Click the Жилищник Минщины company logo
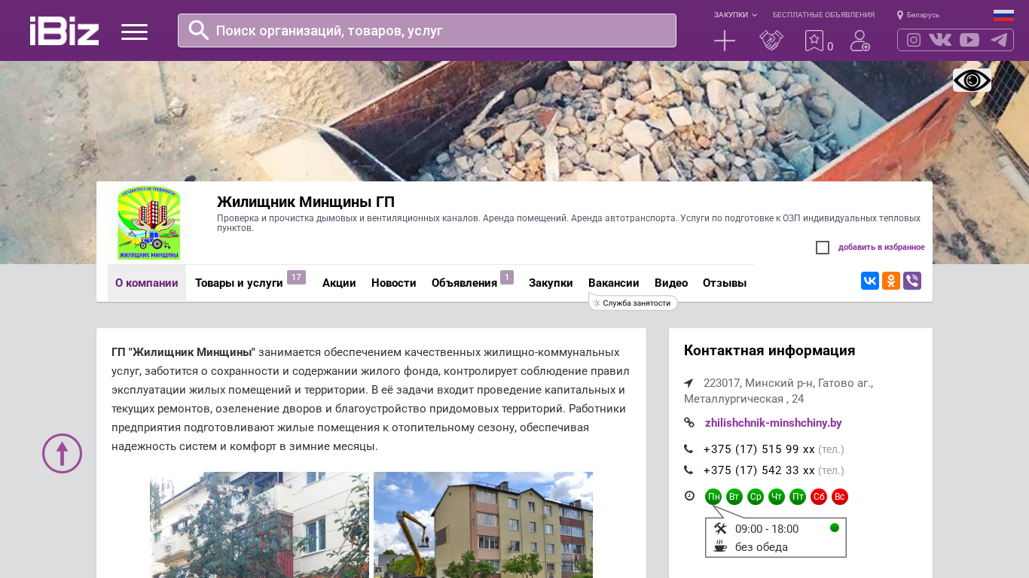The width and height of the screenshot is (1029, 578). (x=149, y=224)
